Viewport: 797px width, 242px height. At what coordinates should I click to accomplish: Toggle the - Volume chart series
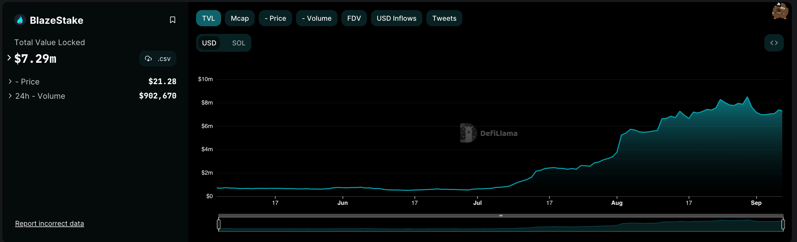click(317, 18)
